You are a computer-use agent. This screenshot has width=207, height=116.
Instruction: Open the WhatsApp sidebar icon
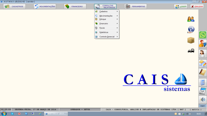click(203, 35)
